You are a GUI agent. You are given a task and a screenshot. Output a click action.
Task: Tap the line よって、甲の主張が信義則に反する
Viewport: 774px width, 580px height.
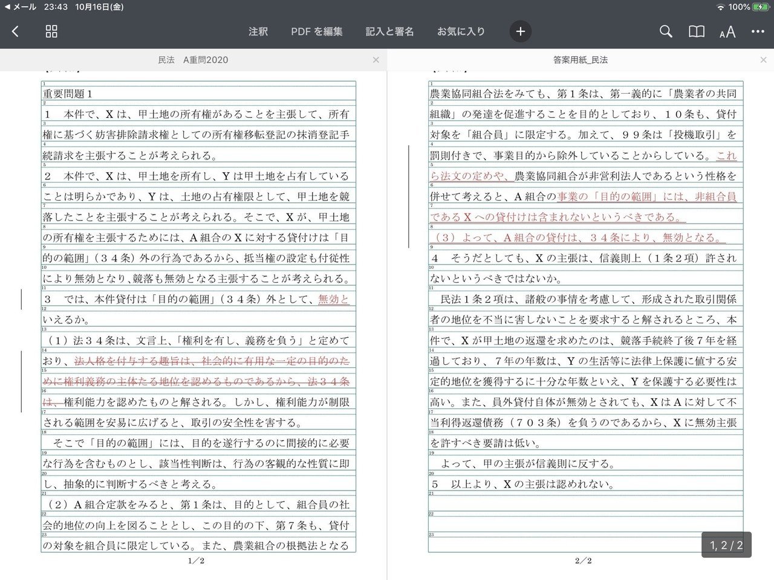tap(528, 463)
